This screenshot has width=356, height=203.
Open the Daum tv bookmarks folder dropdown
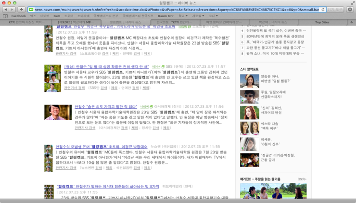pos(166,16)
